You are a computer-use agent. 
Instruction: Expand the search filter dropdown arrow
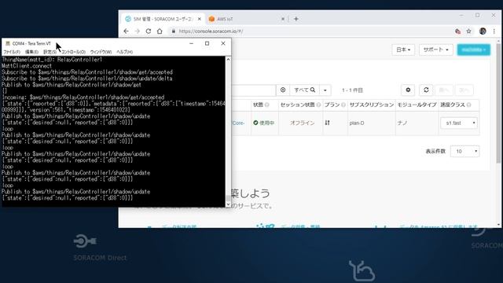click(325, 90)
